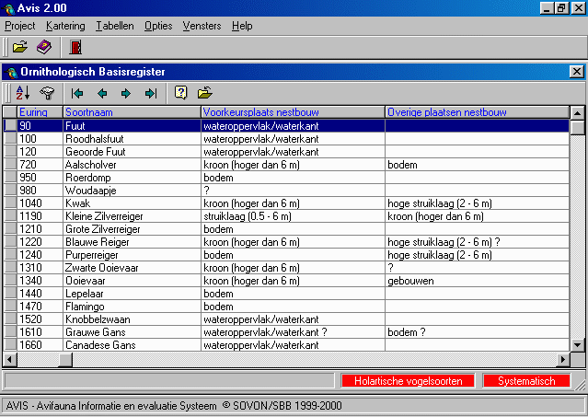
Task: Click the empty status field at bottom left
Action: pos(168,381)
